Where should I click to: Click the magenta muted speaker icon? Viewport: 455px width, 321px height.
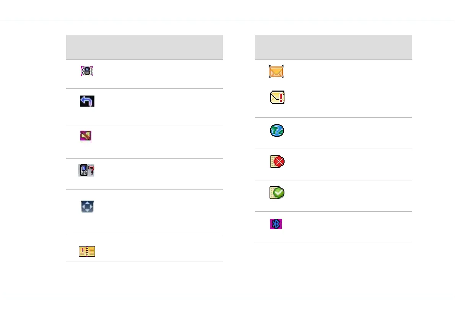coord(86,136)
